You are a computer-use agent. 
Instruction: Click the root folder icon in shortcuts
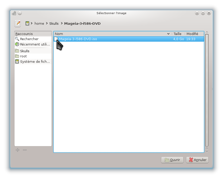17,56
